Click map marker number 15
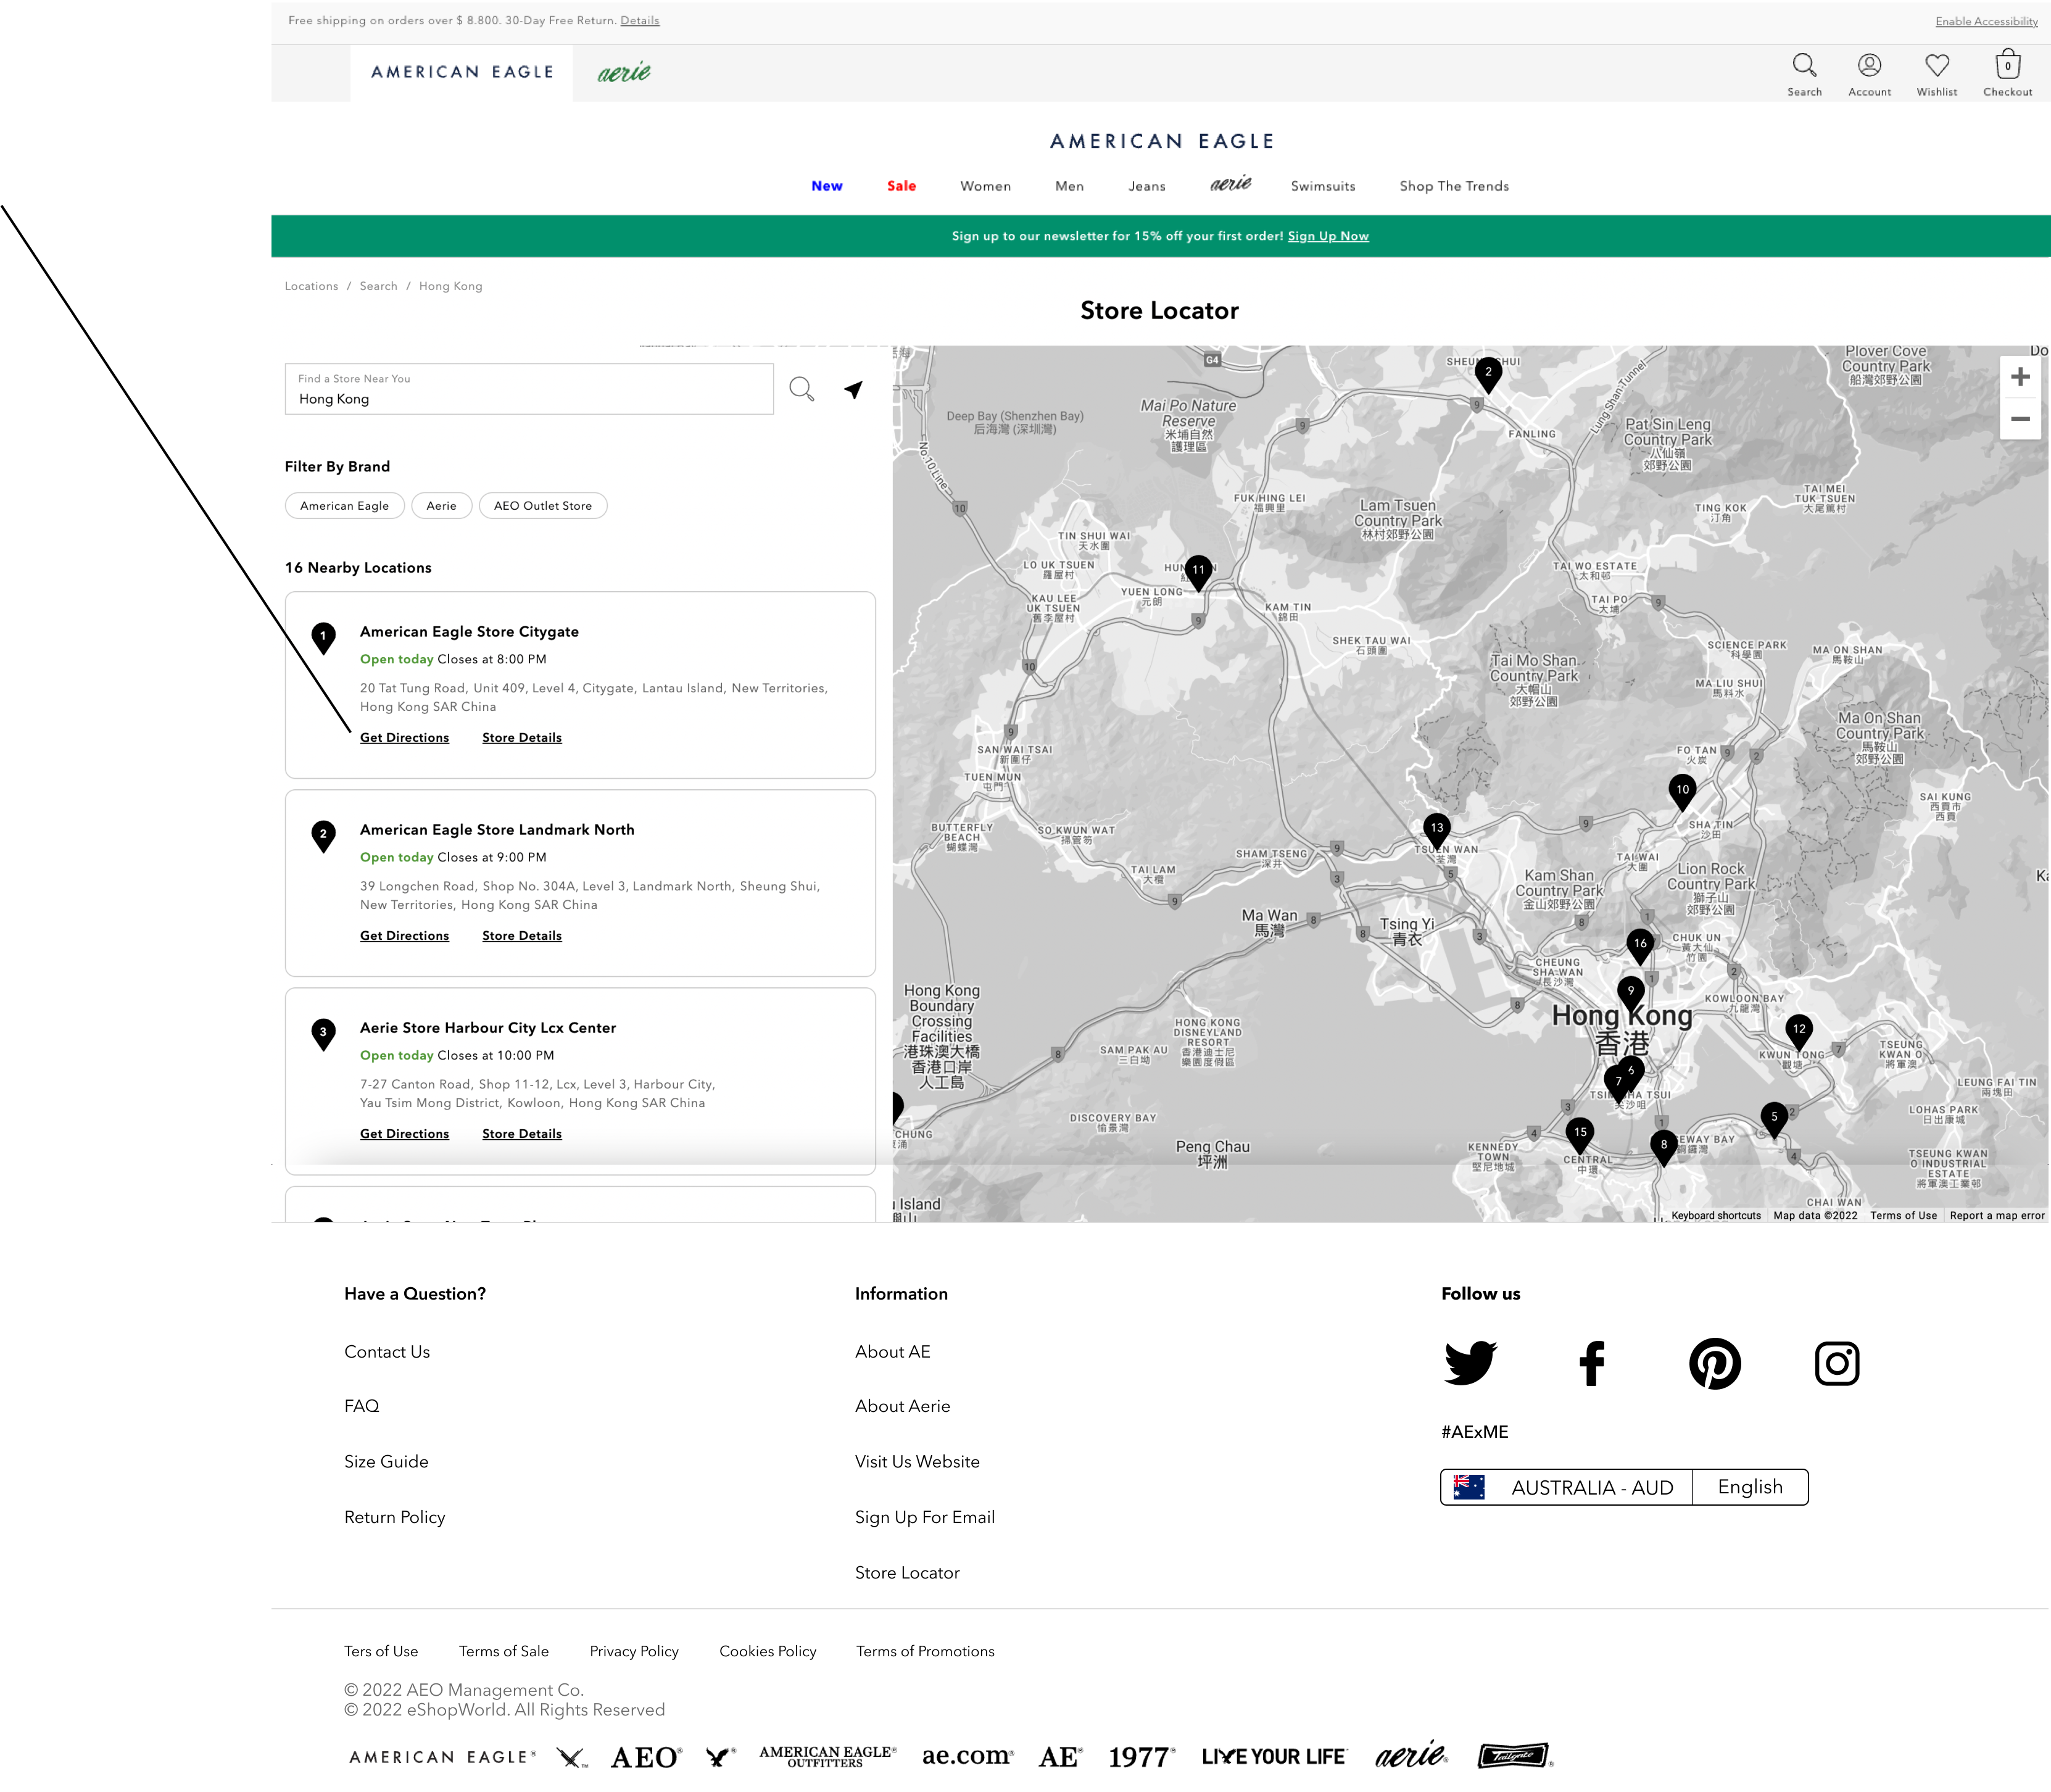 (1579, 1135)
